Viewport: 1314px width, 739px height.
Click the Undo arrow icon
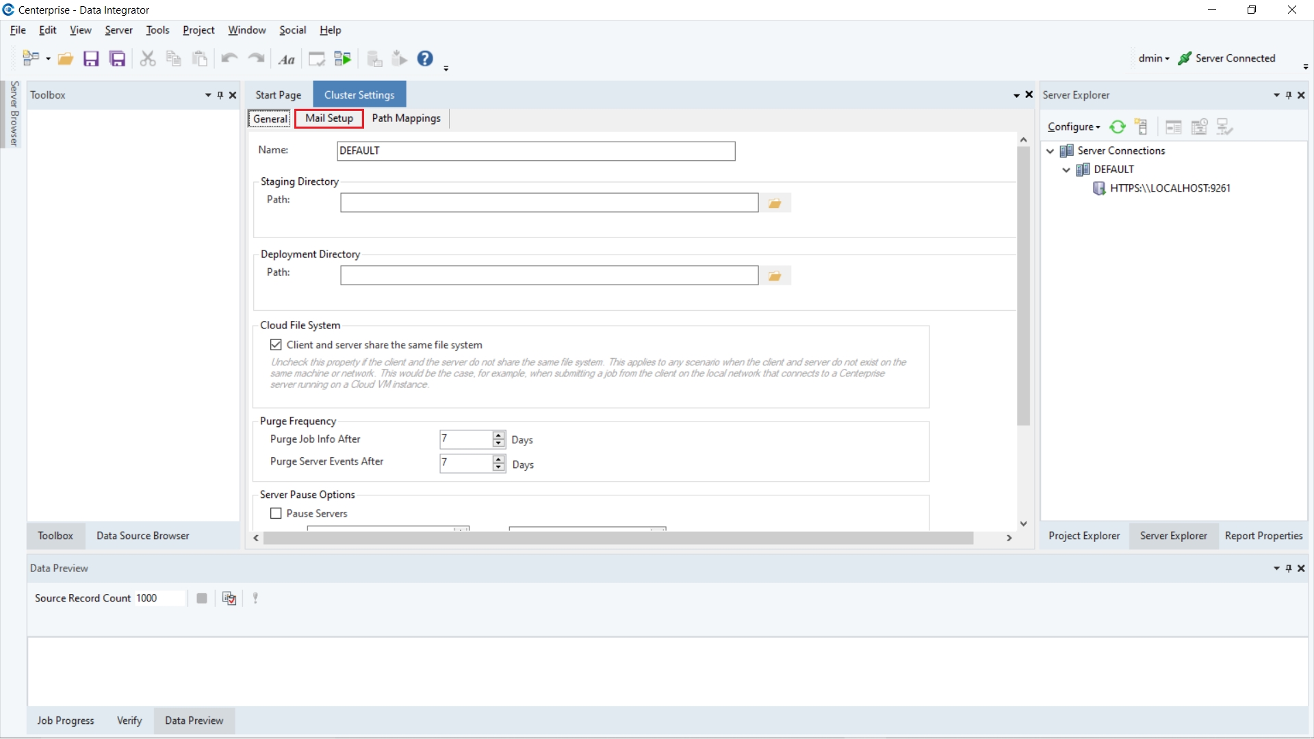click(x=229, y=59)
